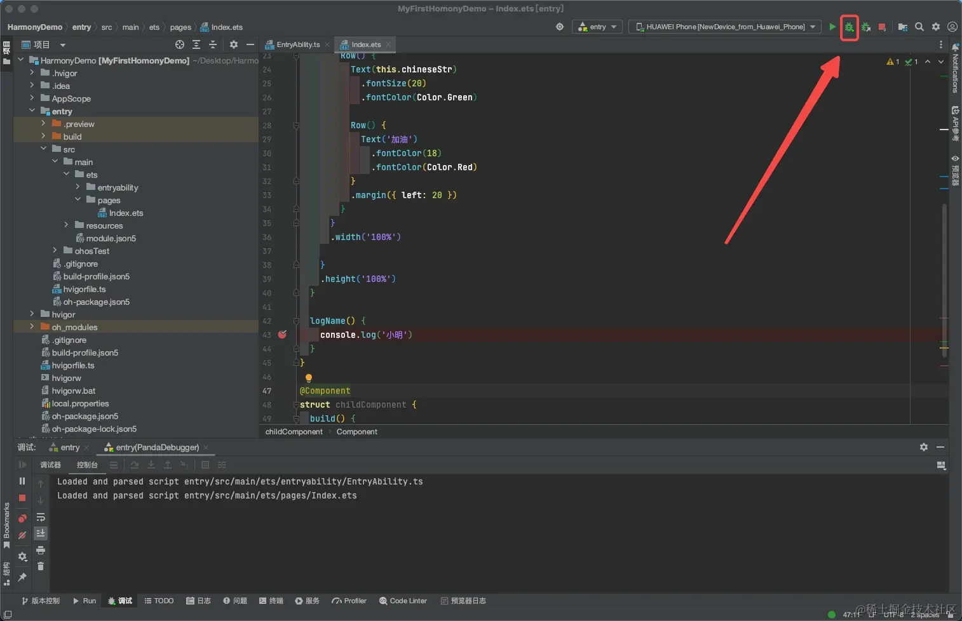Viewport: 962px width, 621px height.
Task: Open debug panel side settings gear
Action: tap(22, 557)
